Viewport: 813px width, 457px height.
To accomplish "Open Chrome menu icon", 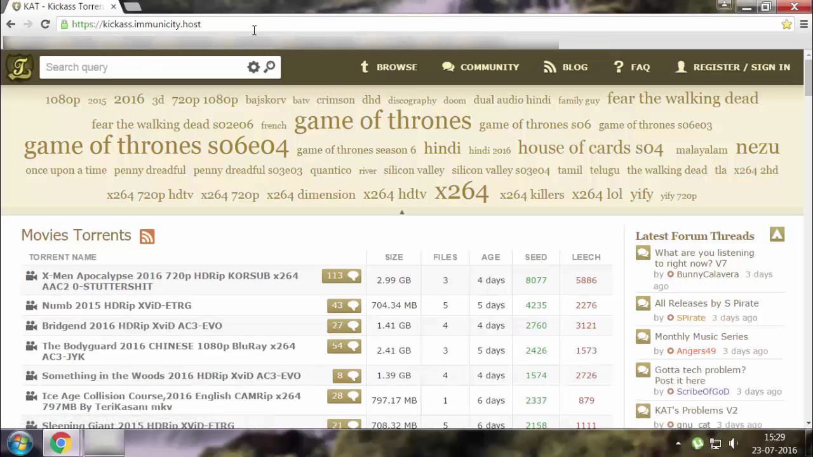I will pos(803,24).
